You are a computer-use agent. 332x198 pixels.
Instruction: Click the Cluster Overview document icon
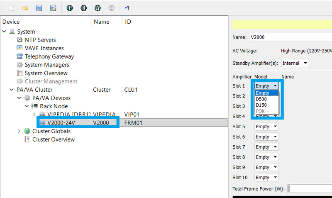pos(27,139)
